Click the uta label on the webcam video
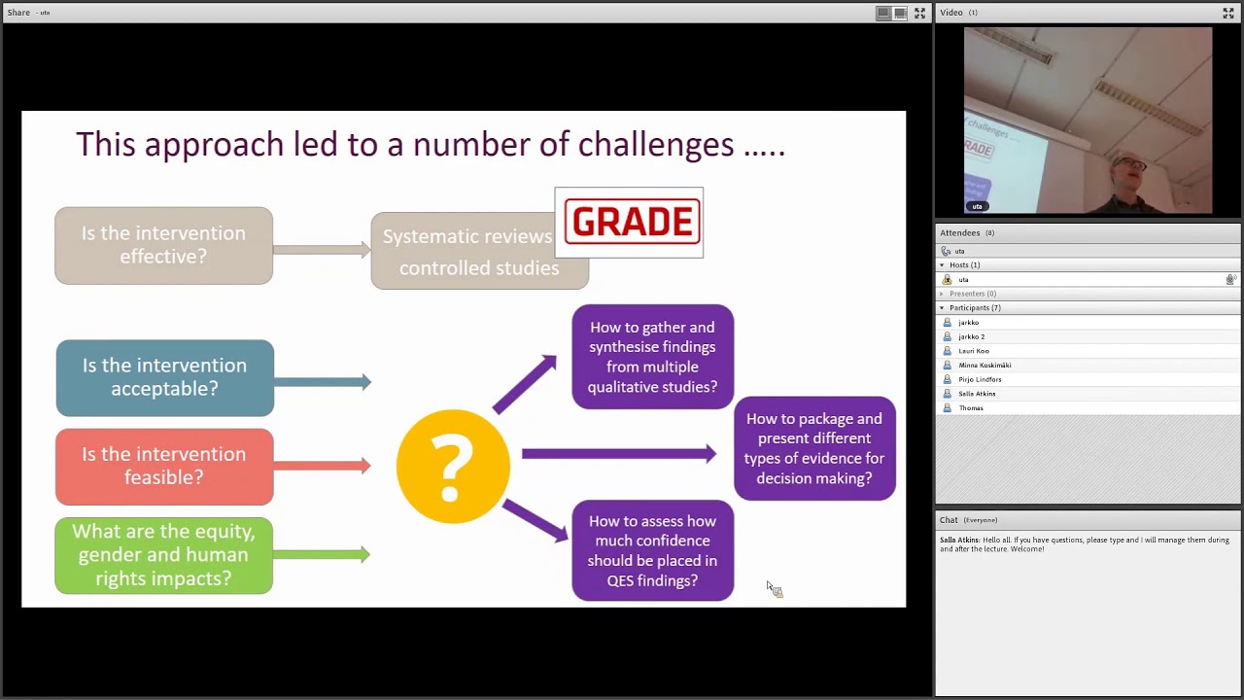 977,206
